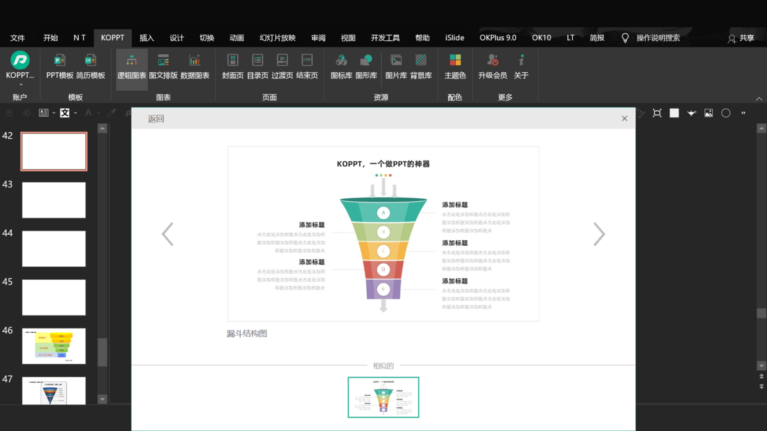Open 图文排版 layout gallery
This screenshot has width=767, height=431.
tap(163, 67)
